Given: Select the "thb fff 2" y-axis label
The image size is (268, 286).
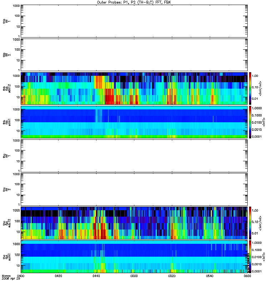Looking at the screenshot, I should pyautogui.click(x=7, y=55).
